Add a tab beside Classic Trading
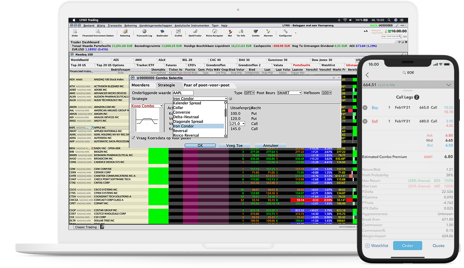The height and width of the screenshot is (268, 464). (102, 227)
